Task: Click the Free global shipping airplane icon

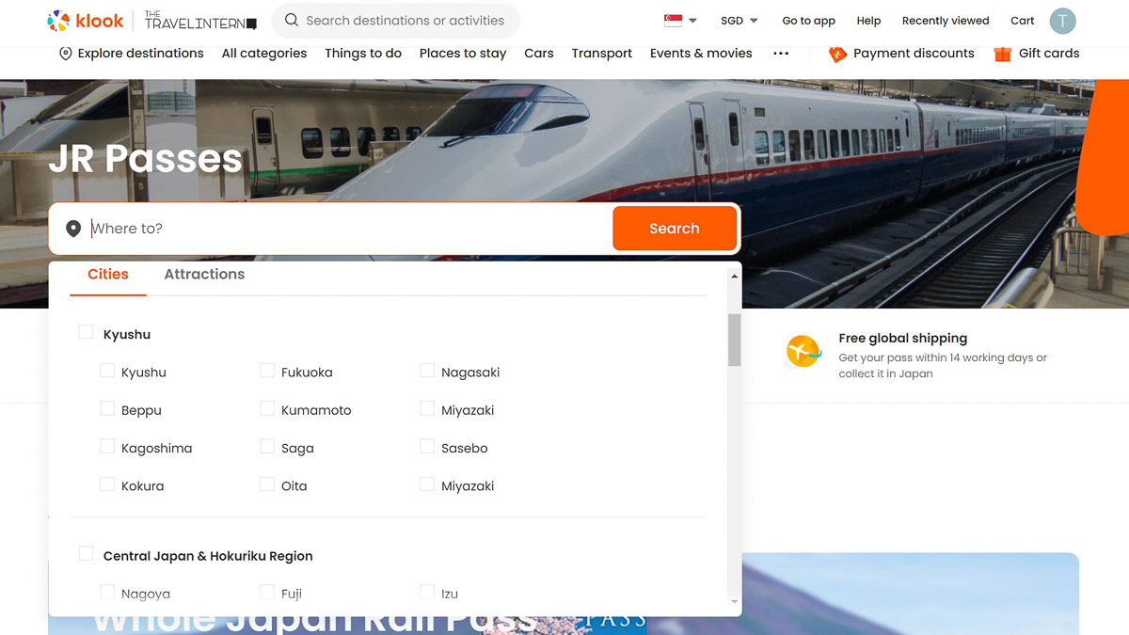Action: coord(803,352)
